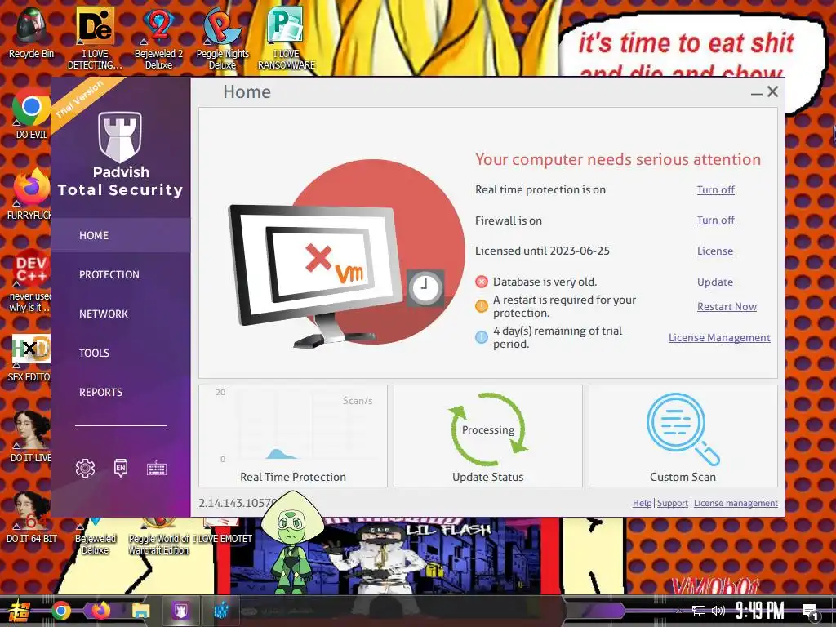
Task: Open Recycle Bin on the desktop
Action: [32, 33]
